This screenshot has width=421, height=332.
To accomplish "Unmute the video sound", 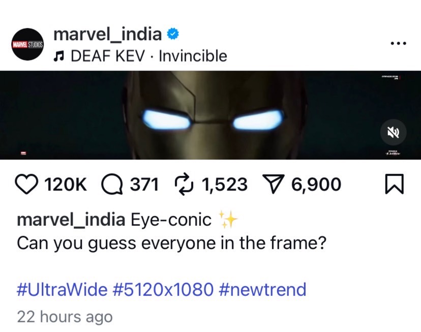I will pos(394,132).
